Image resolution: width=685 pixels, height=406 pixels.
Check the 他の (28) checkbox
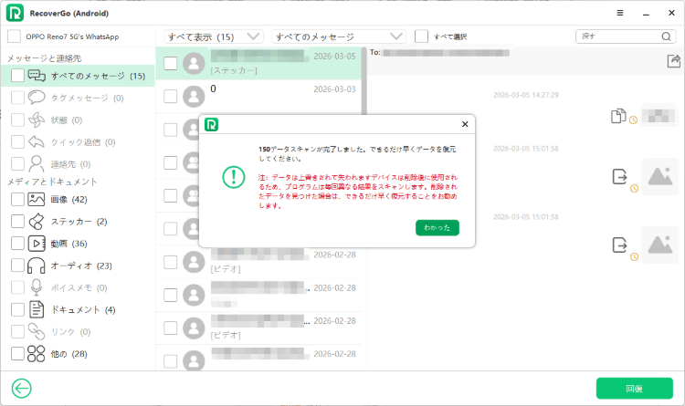(x=17, y=354)
